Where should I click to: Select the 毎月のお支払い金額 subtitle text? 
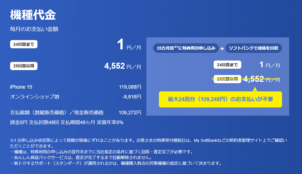(x=34, y=29)
